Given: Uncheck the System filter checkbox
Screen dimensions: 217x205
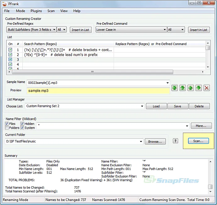Looking at the screenshot, I should pos(22,128).
